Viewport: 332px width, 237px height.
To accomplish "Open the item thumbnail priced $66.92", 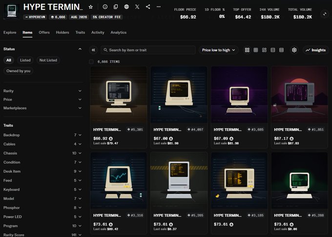I will pos(119,95).
